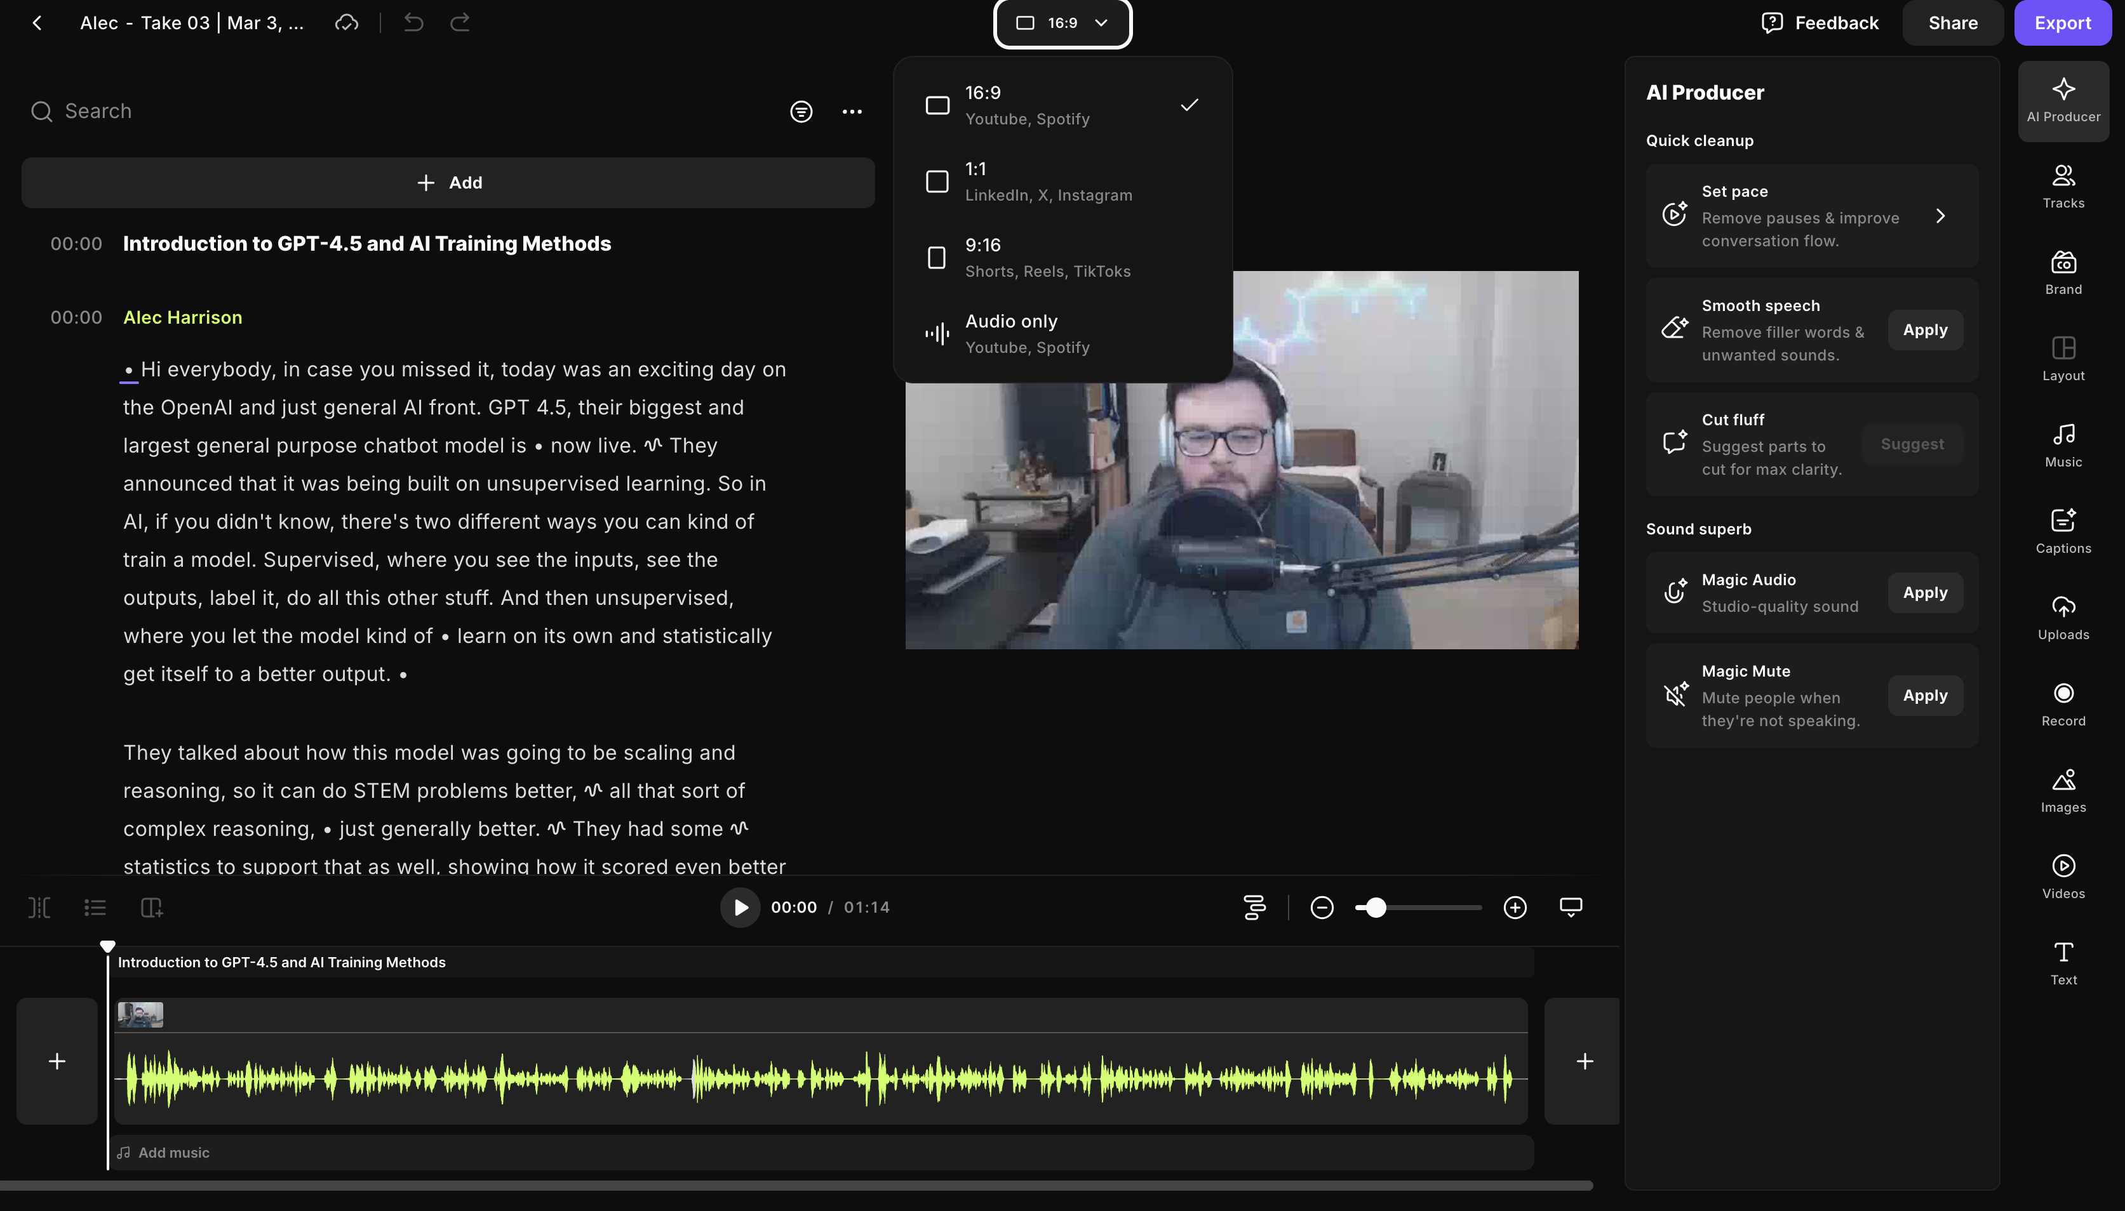
Task: Click the undo arrow icon
Action: pos(413,22)
